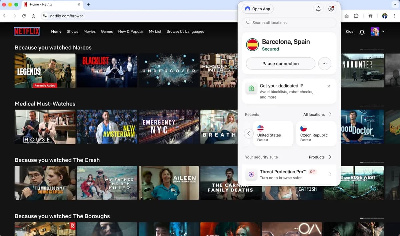Open Chrome three-dot menu

(x=394, y=16)
